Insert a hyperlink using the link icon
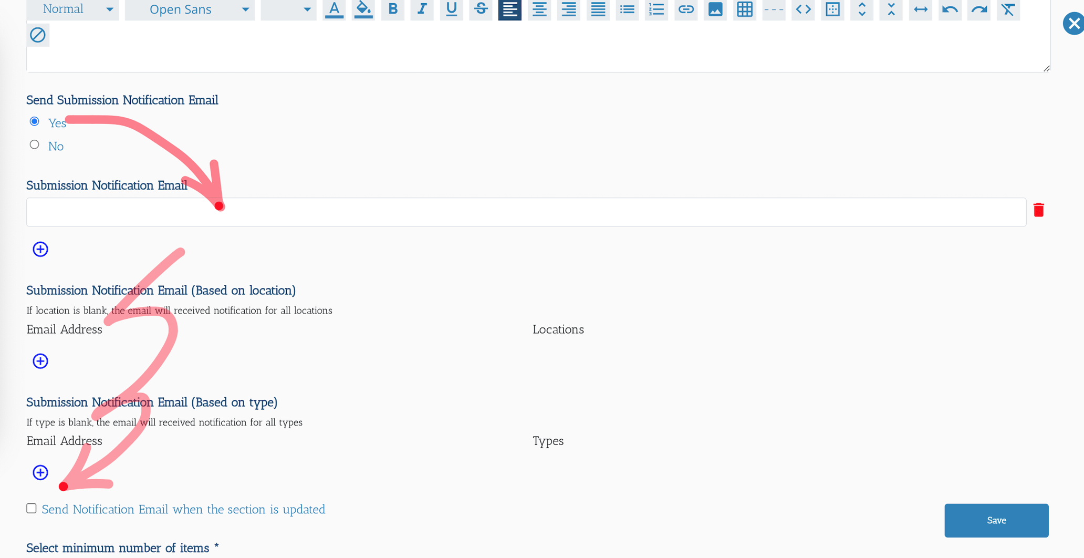 coord(686,9)
